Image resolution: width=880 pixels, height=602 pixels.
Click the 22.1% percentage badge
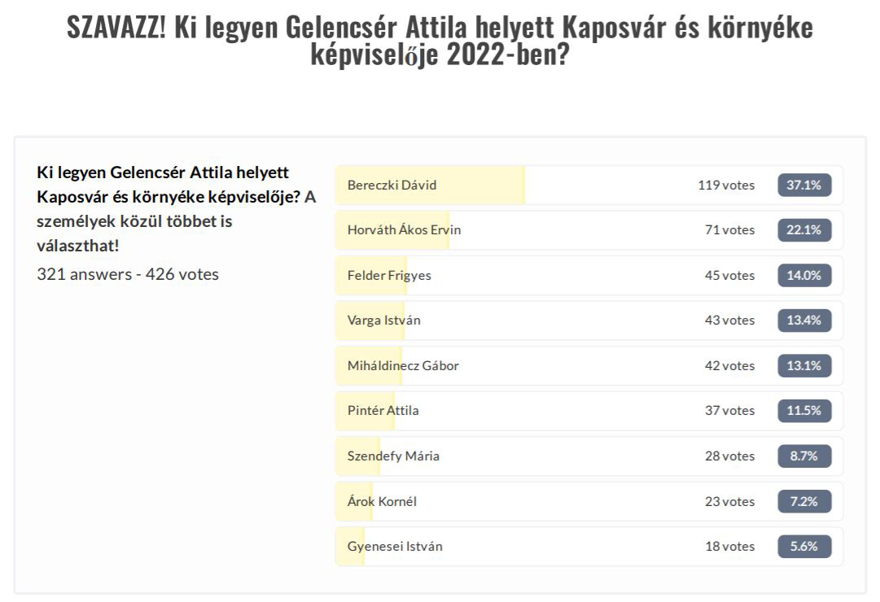tap(804, 230)
